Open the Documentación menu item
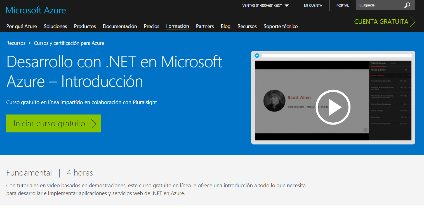This screenshot has width=424, height=208. 120,26
